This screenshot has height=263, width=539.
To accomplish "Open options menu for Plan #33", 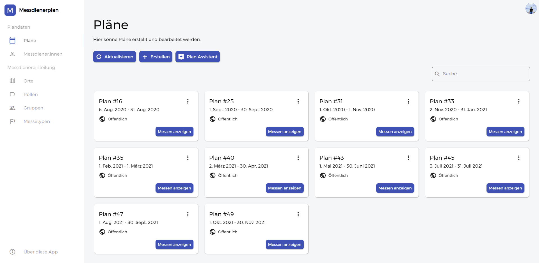I will [x=519, y=101].
